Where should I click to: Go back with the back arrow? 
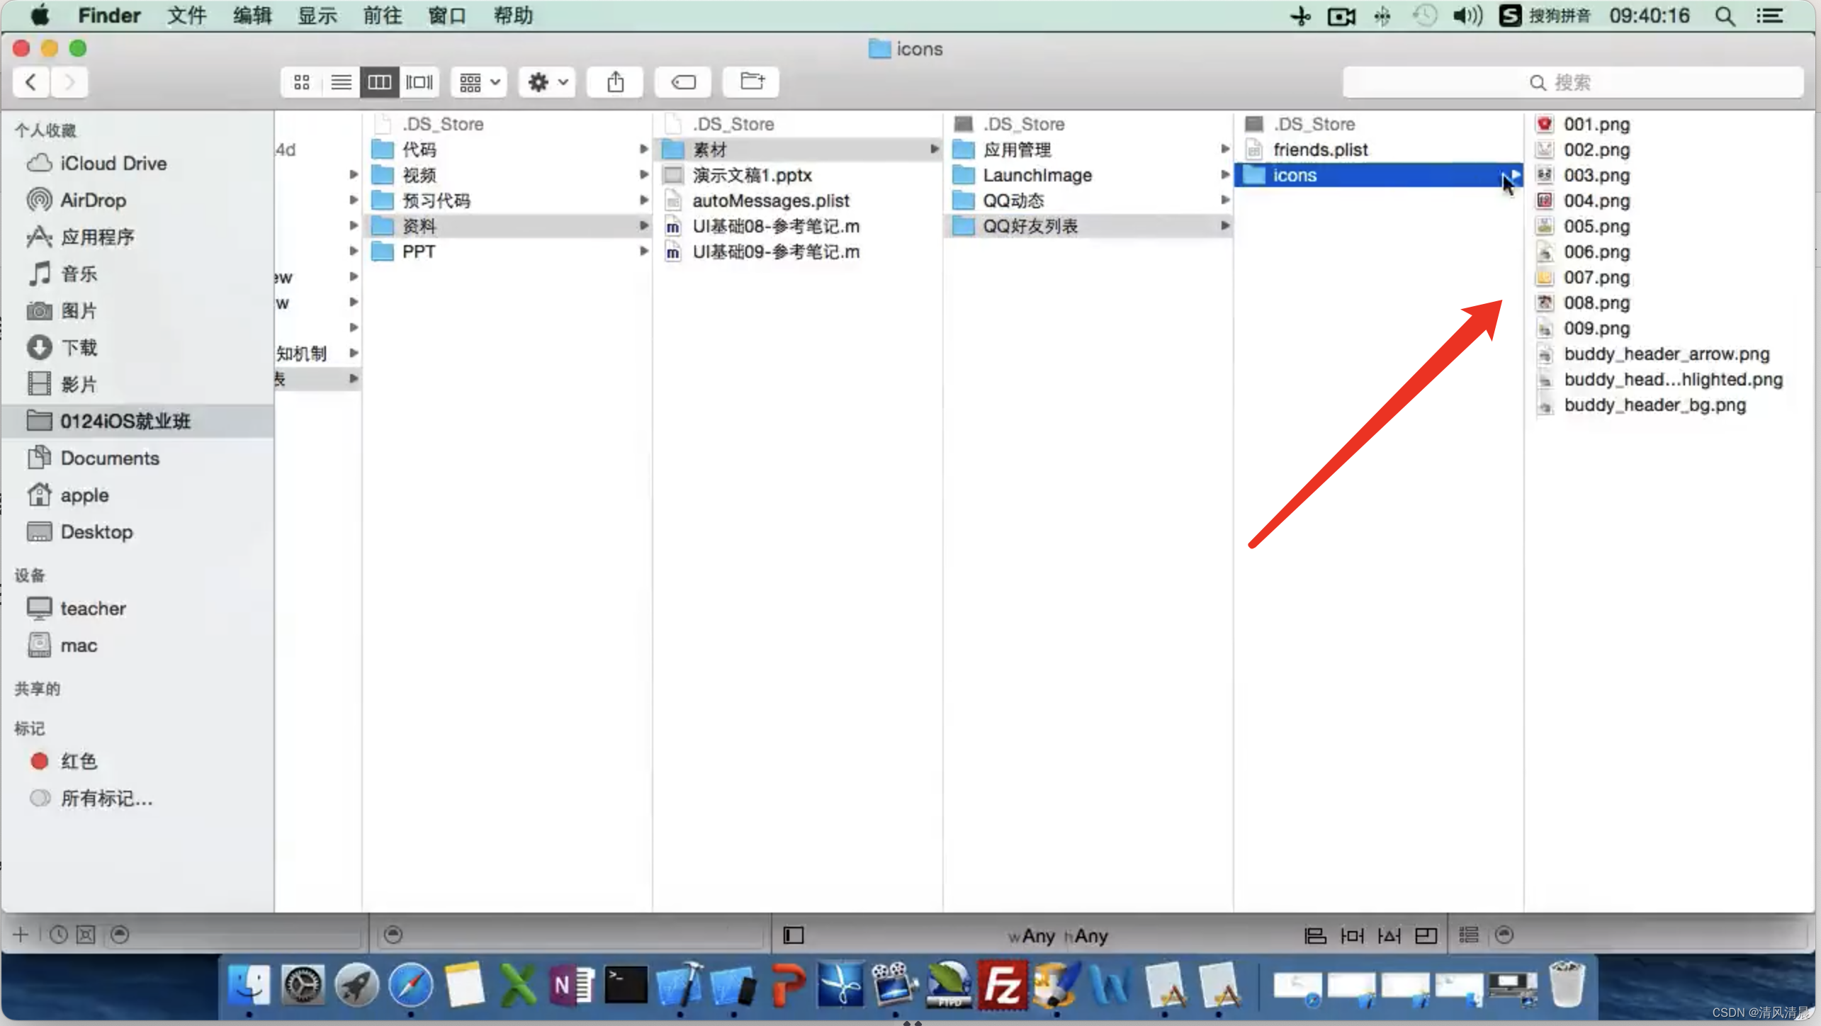[31, 82]
